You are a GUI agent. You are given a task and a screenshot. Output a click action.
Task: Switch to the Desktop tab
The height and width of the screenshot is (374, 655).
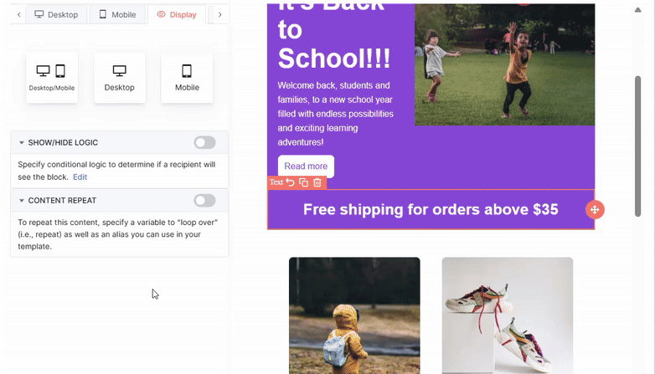pos(56,14)
